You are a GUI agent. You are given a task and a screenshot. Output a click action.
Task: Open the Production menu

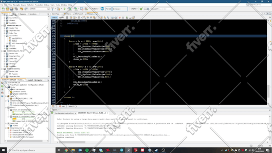39,5
